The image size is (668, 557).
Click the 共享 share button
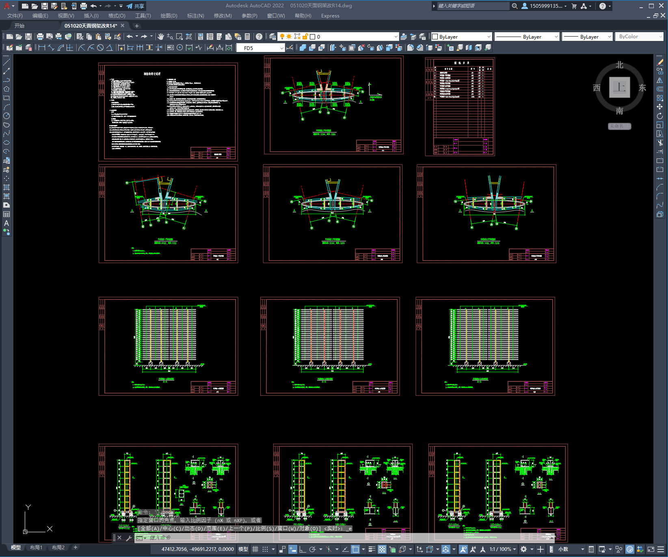coord(136,6)
